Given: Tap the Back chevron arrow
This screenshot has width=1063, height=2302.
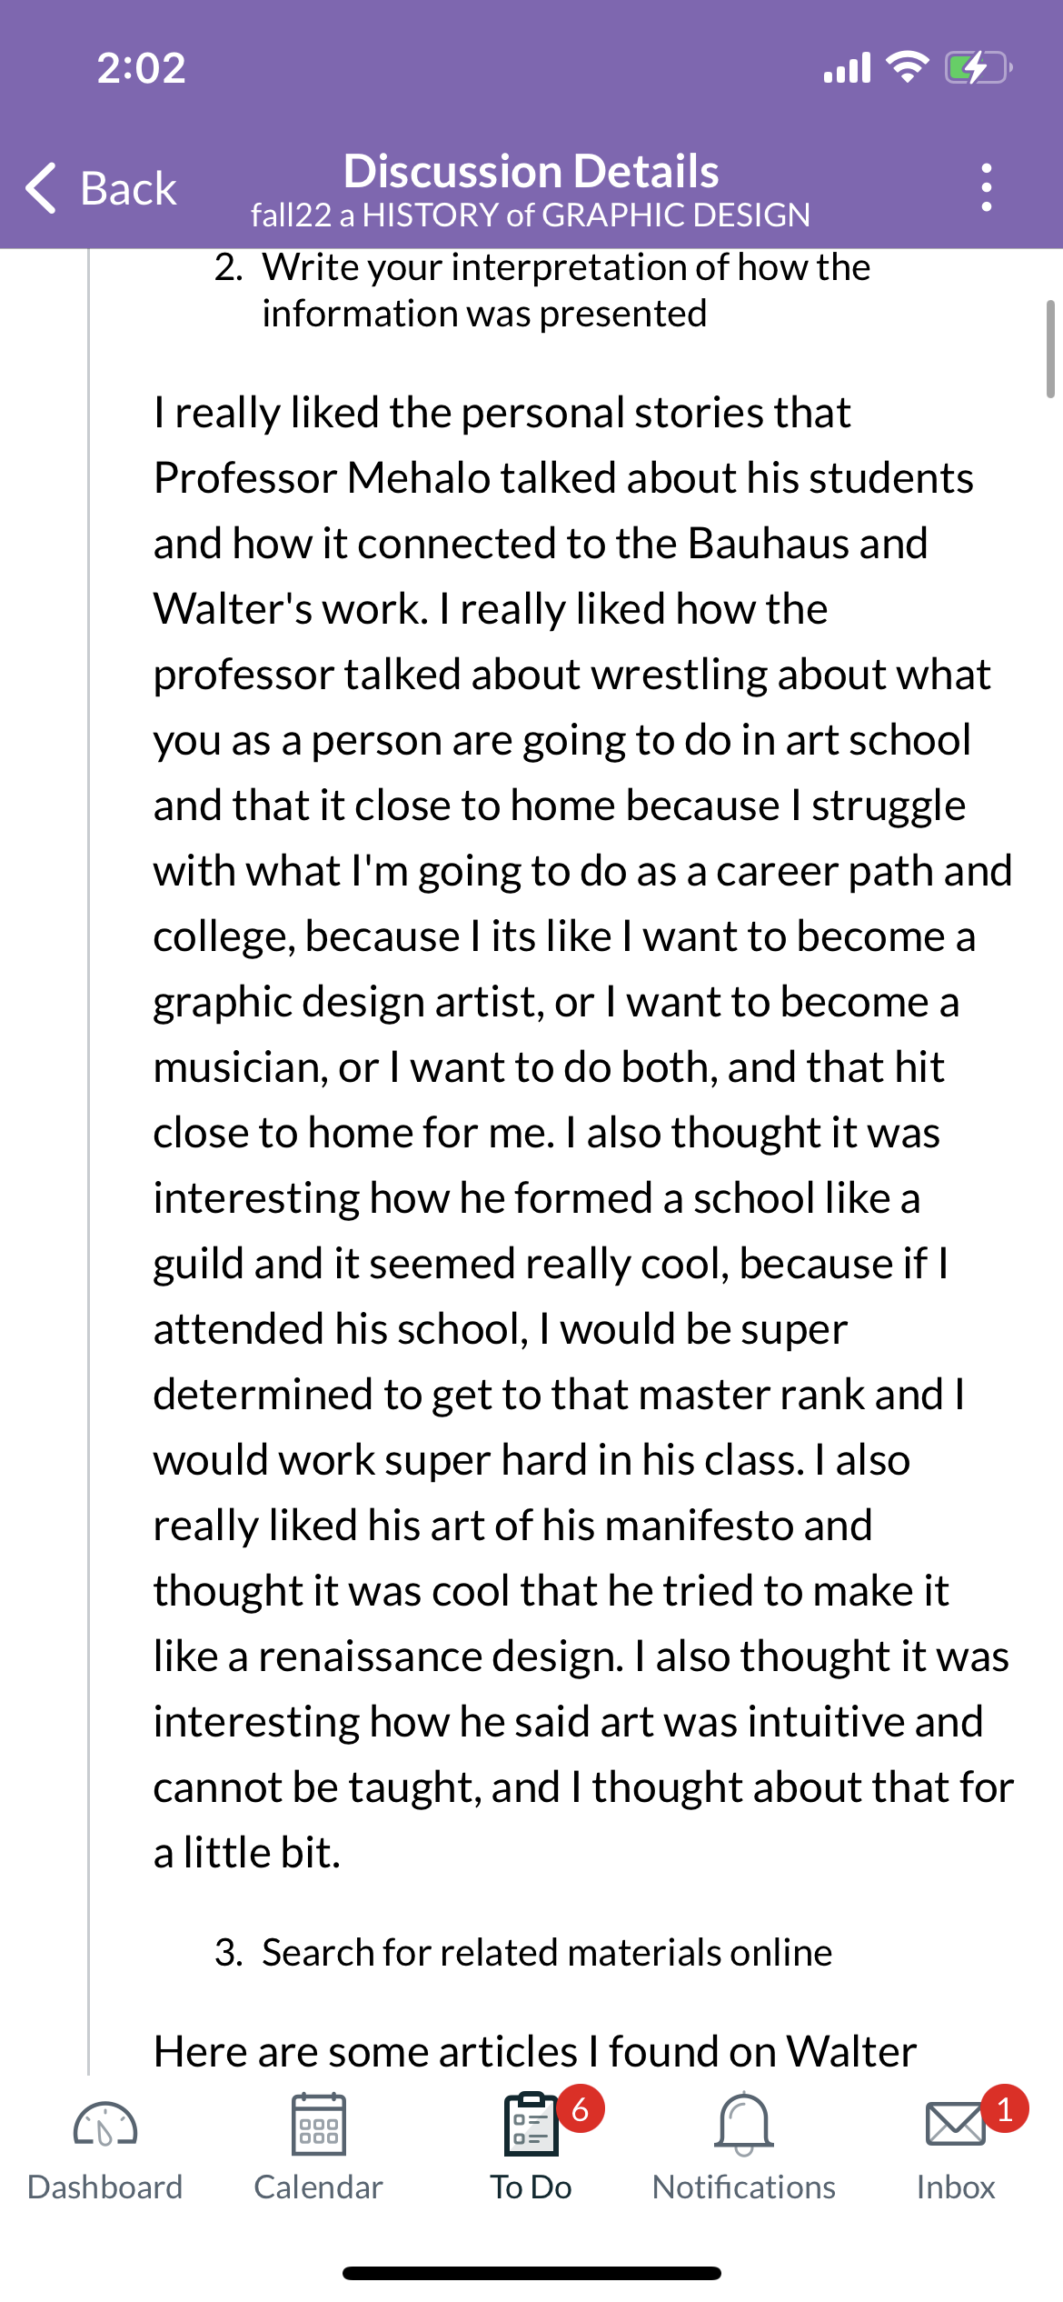Looking at the screenshot, I should coord(42,188).
